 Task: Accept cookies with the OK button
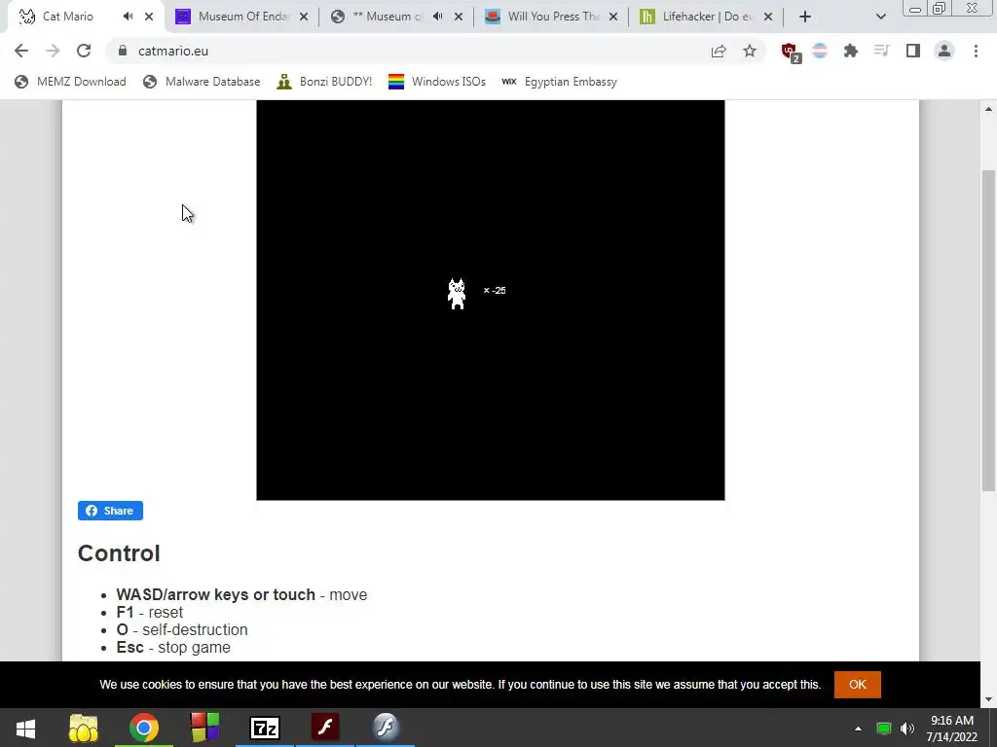click(857, 684)
